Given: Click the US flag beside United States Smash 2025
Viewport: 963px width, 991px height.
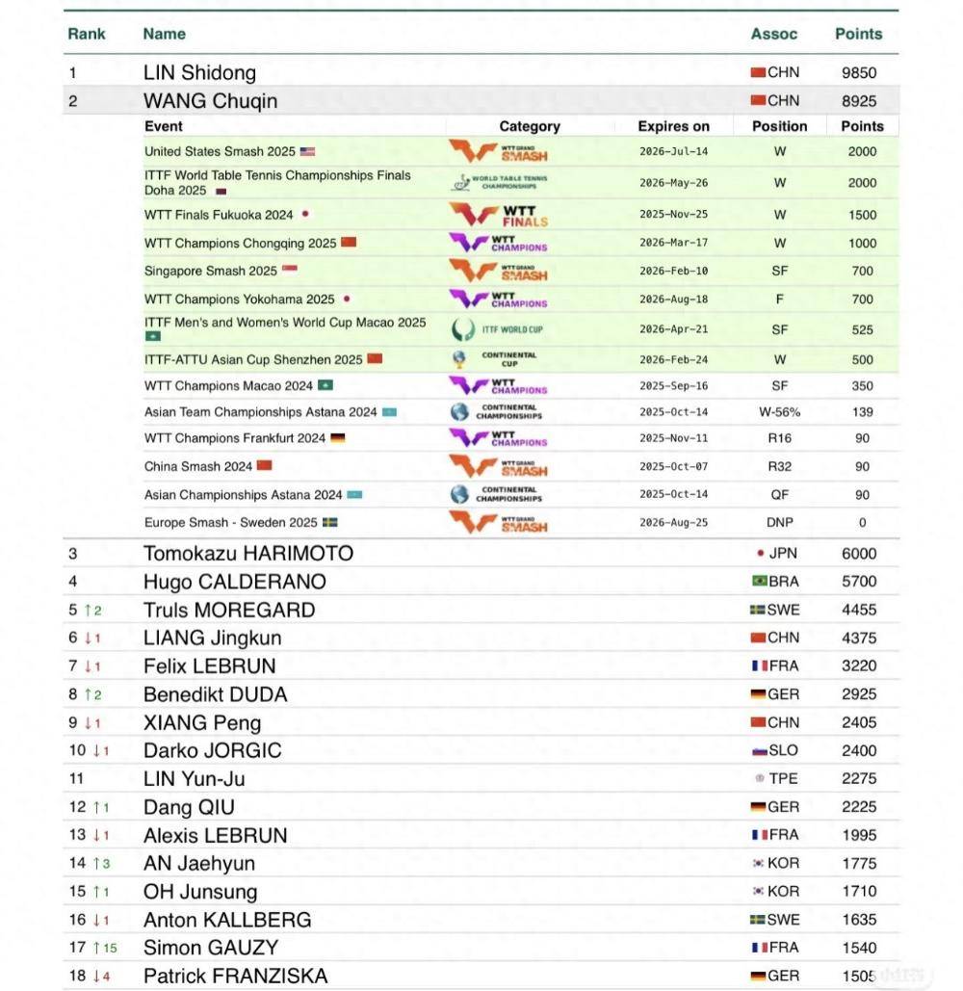Looking at the screenshot, I should pyautogui.click(x=307, y=152).
